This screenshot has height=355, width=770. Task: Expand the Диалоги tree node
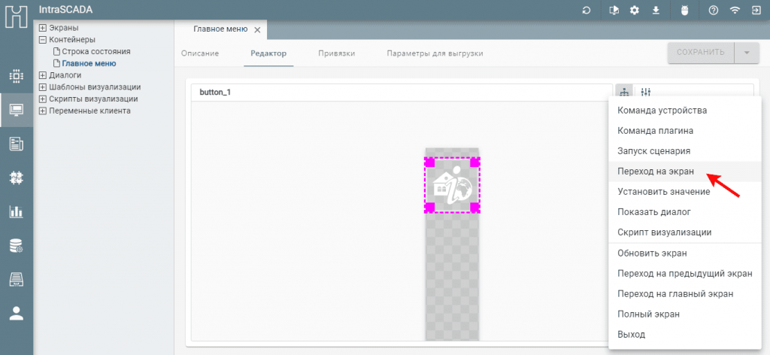(x=43, y=75)
